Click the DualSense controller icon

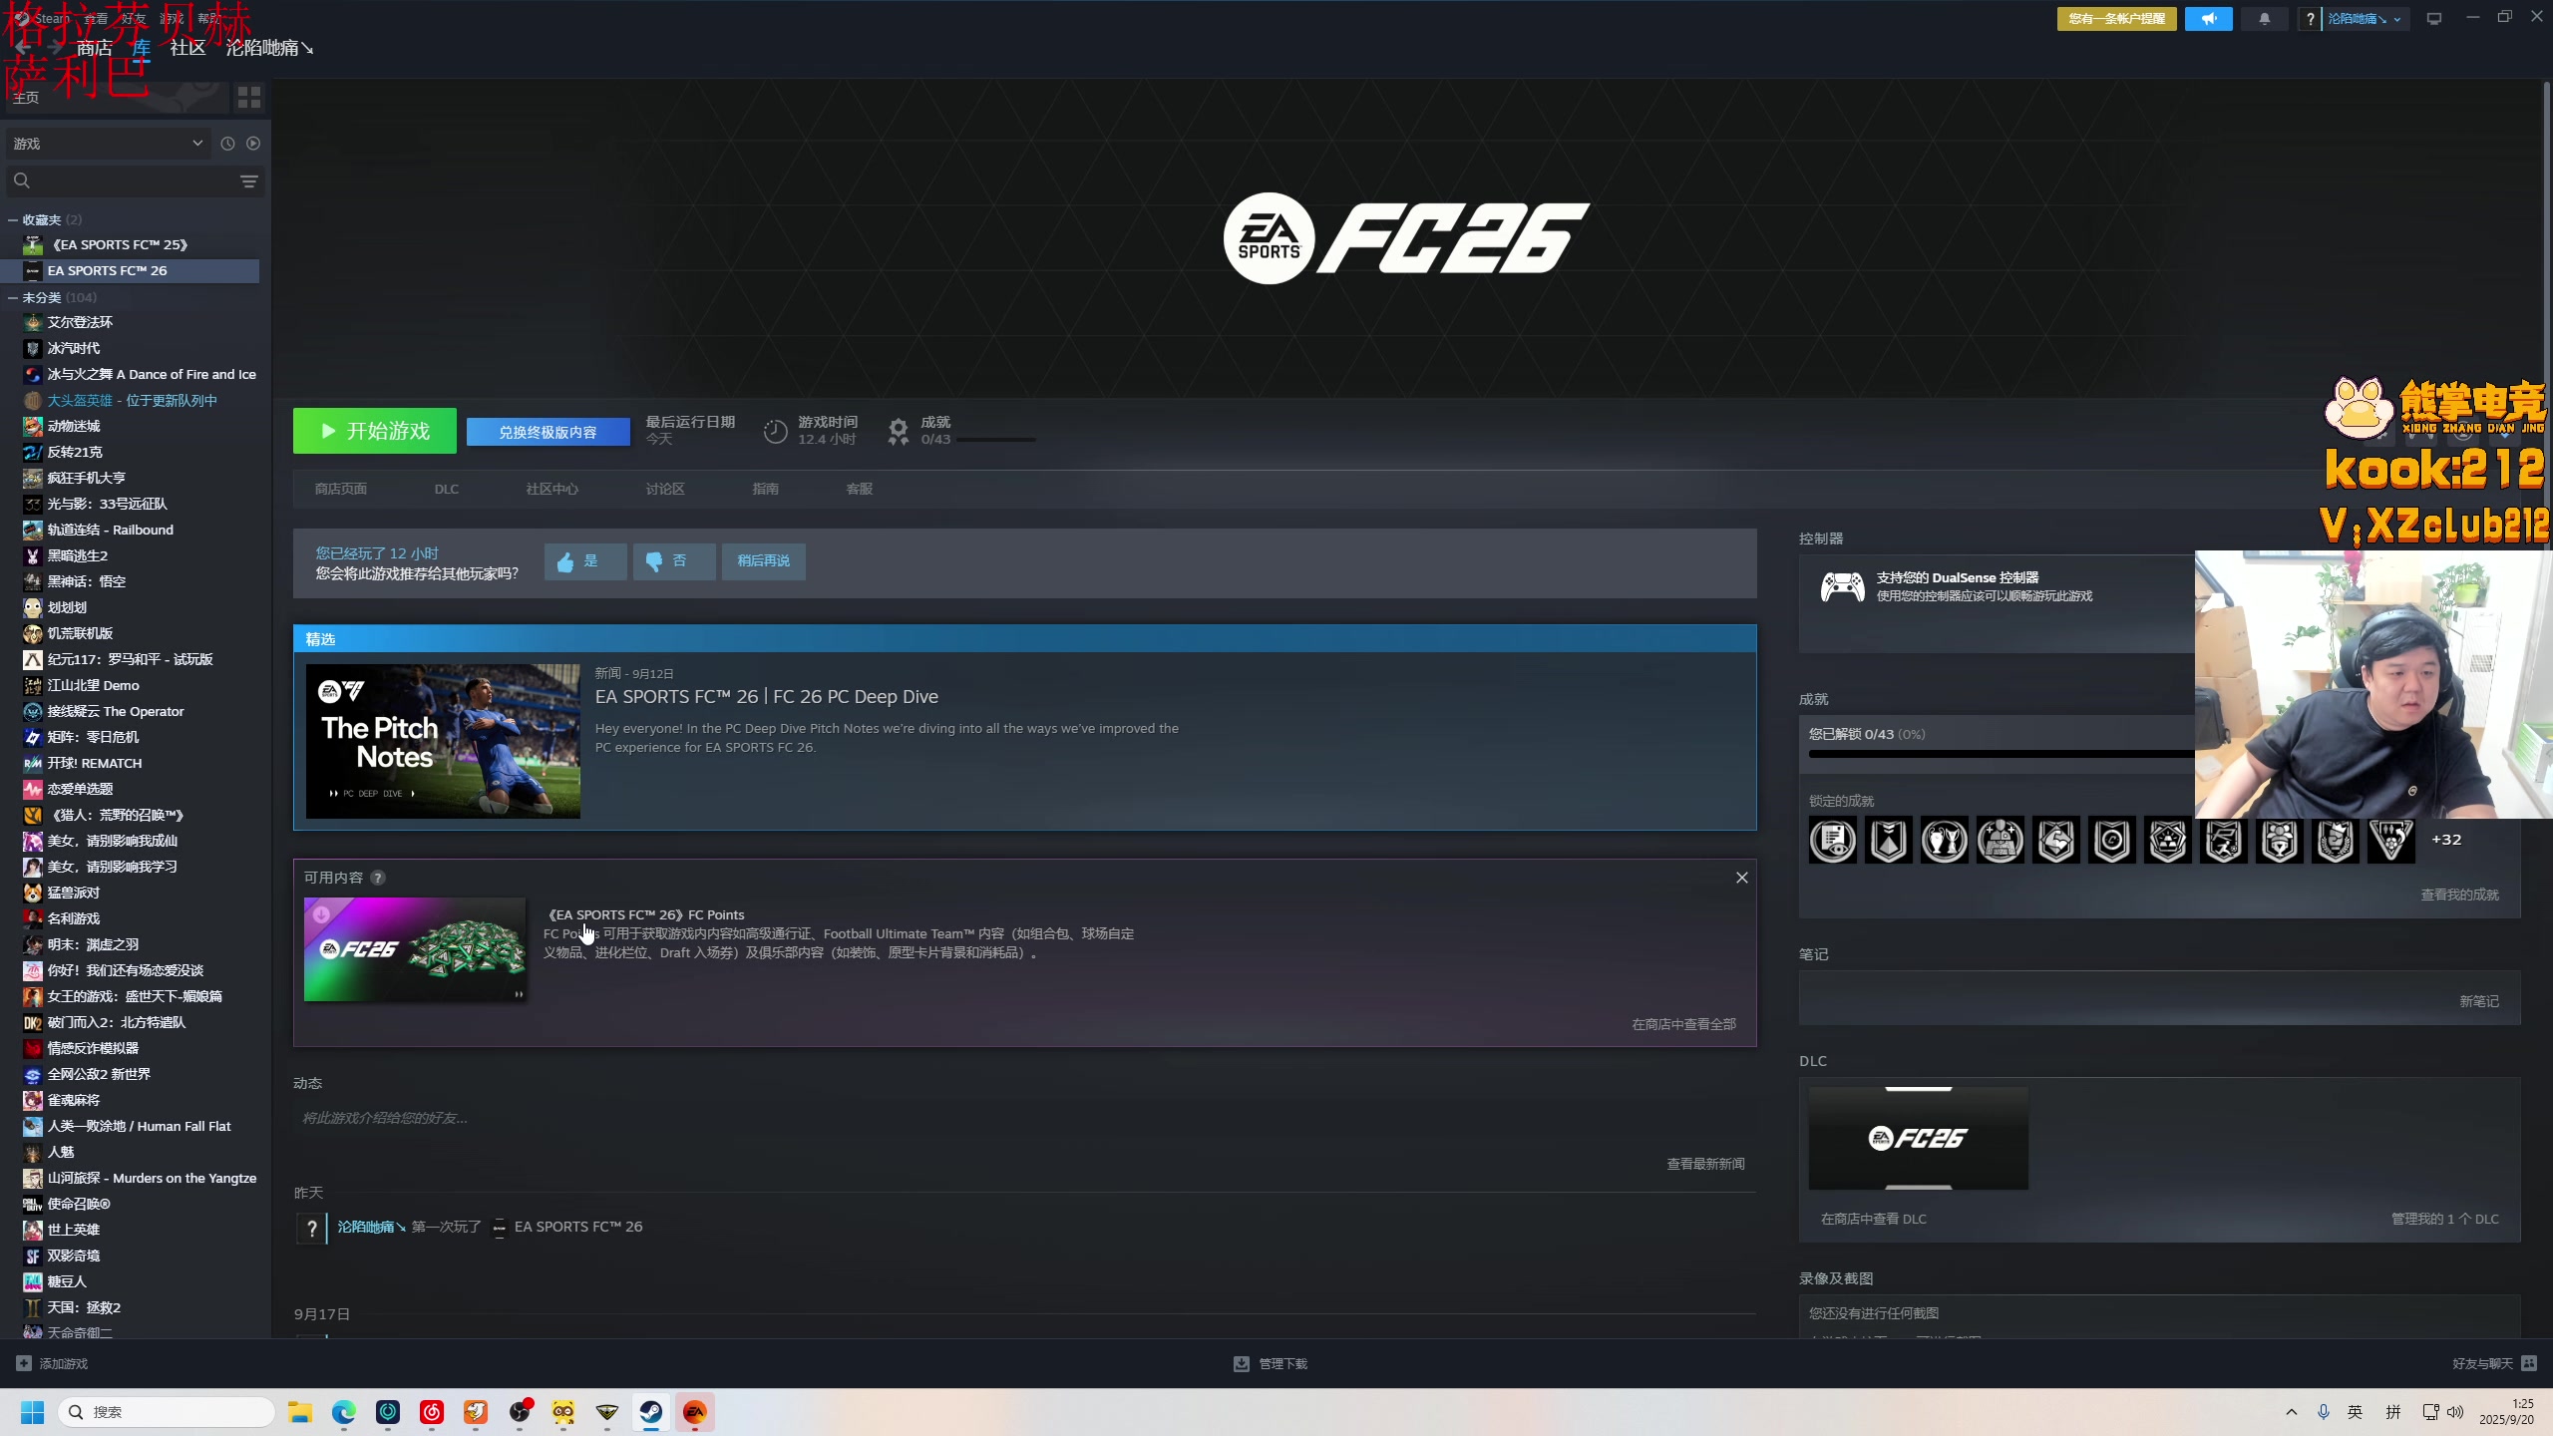click(x=1842, y=586)
